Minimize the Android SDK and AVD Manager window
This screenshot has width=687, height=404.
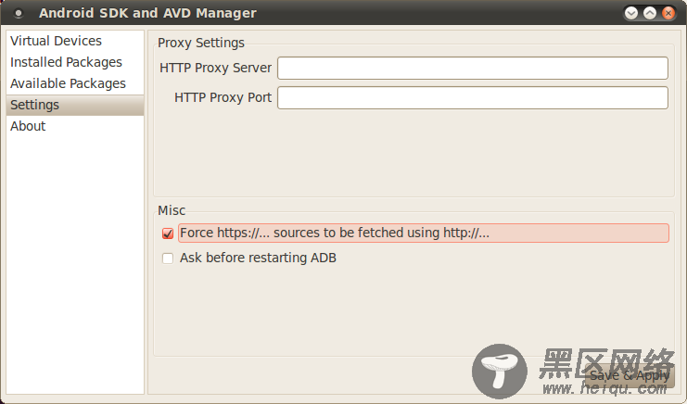click(x=631, y=13)
